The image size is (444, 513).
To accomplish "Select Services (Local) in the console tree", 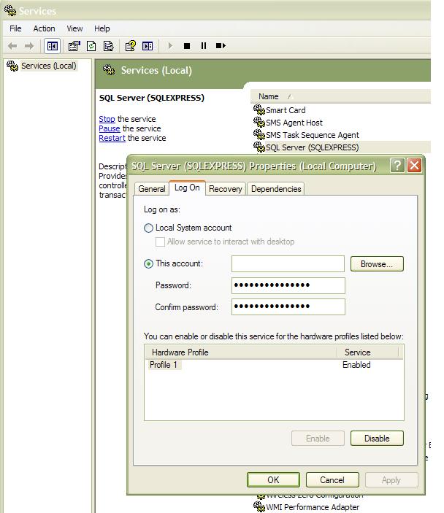I will point(48,66).
